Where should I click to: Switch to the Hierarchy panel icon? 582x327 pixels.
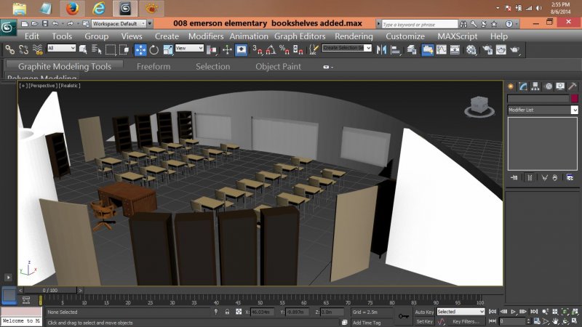pos(535,86)
